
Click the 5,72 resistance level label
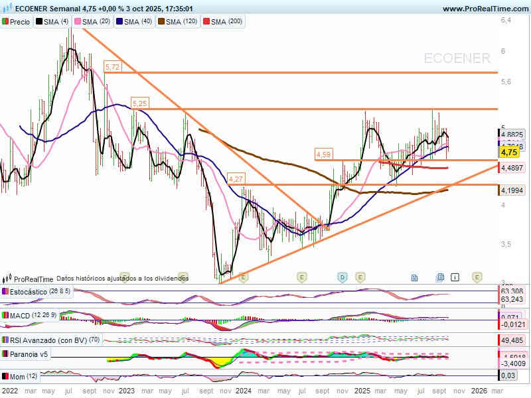point(113,67)
